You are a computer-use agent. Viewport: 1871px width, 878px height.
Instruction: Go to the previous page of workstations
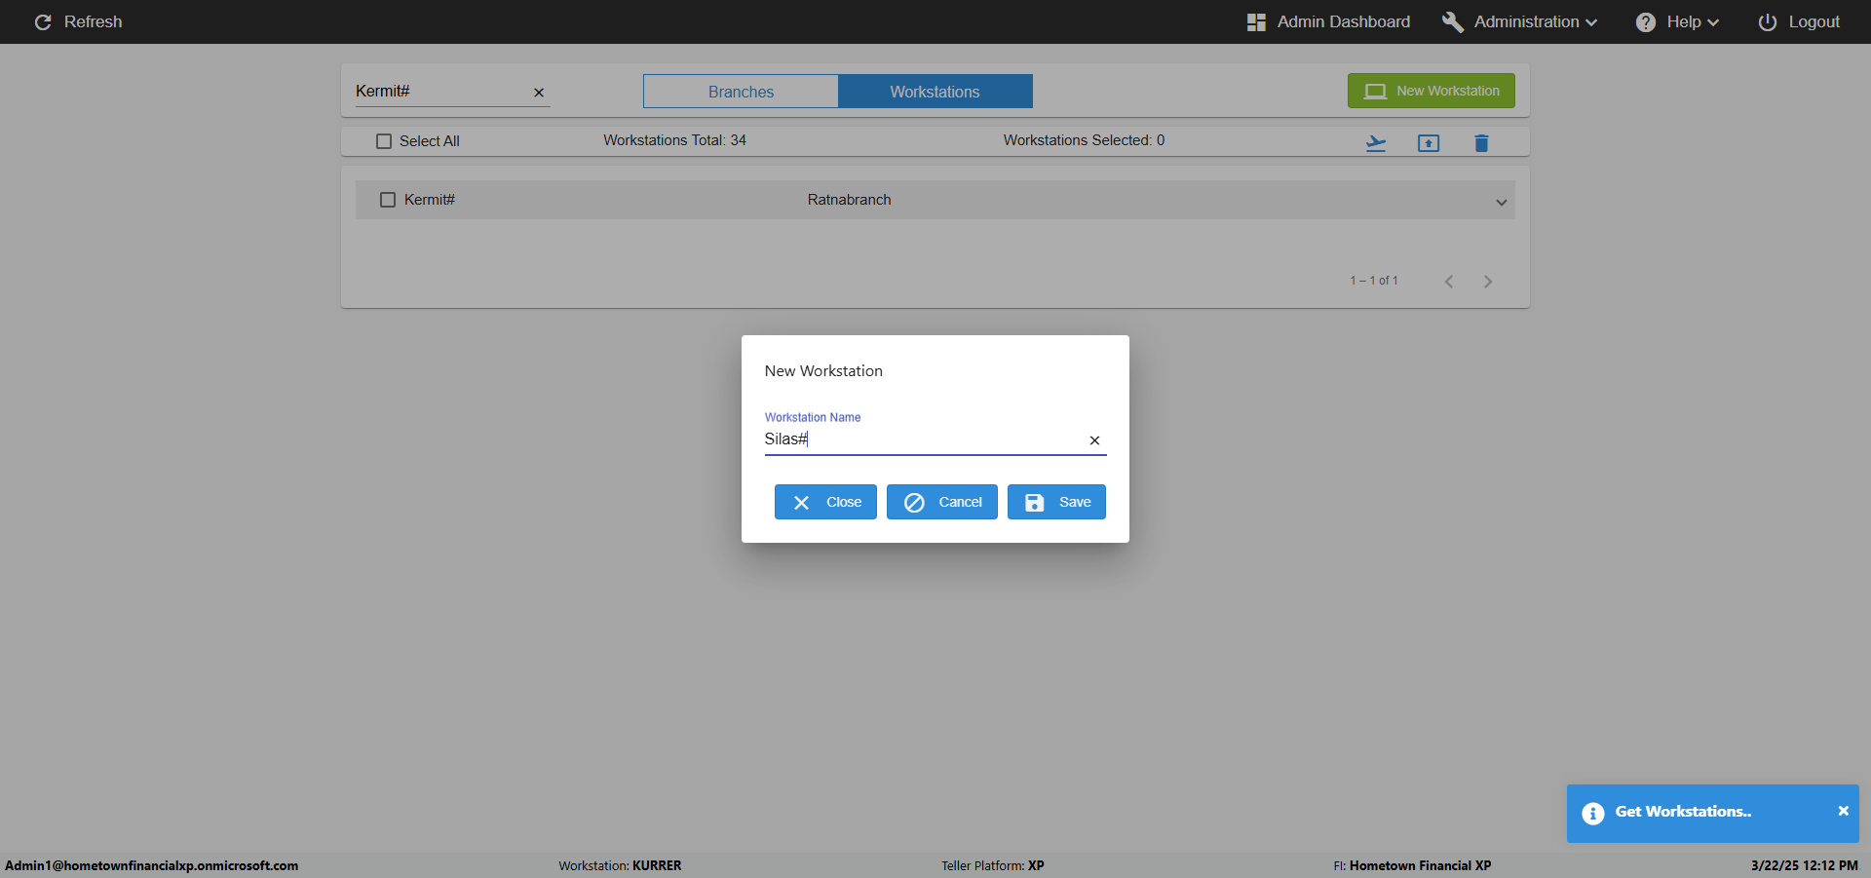(1449, 282)
